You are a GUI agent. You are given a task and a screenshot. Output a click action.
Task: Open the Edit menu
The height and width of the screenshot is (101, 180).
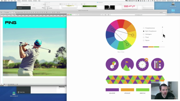point(12,1)
